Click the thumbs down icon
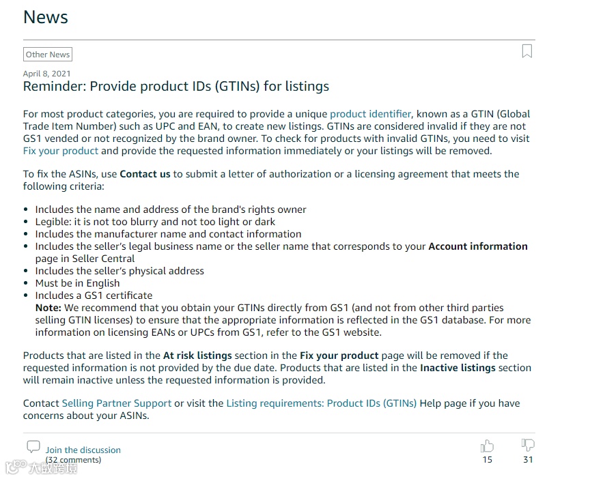The width and height of the screenshot is (590, 479). pos(528,445)
